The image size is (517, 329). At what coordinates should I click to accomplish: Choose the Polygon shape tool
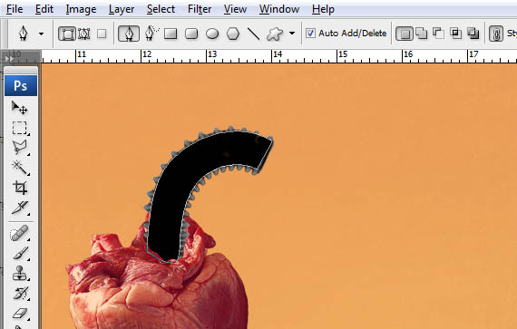pyautogui.click(x=233, y=34)
